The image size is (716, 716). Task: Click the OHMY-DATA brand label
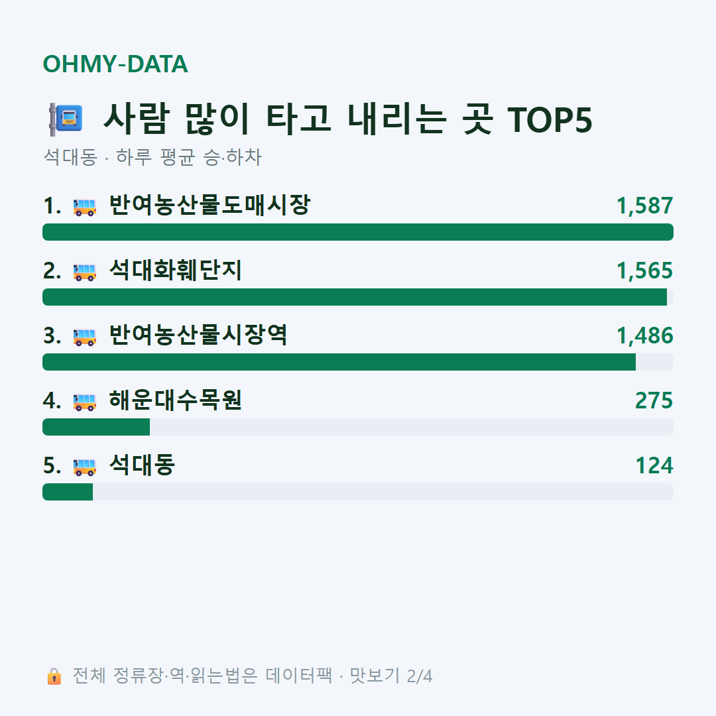click(115, 64)
